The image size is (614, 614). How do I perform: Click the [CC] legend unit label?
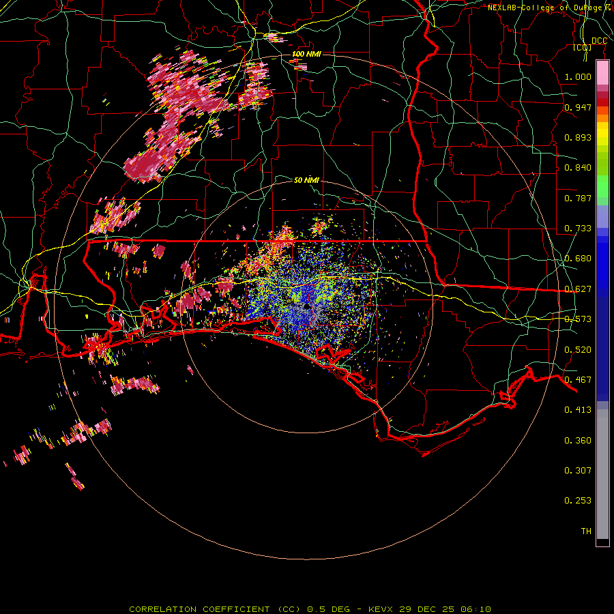(x=583, y=48)
